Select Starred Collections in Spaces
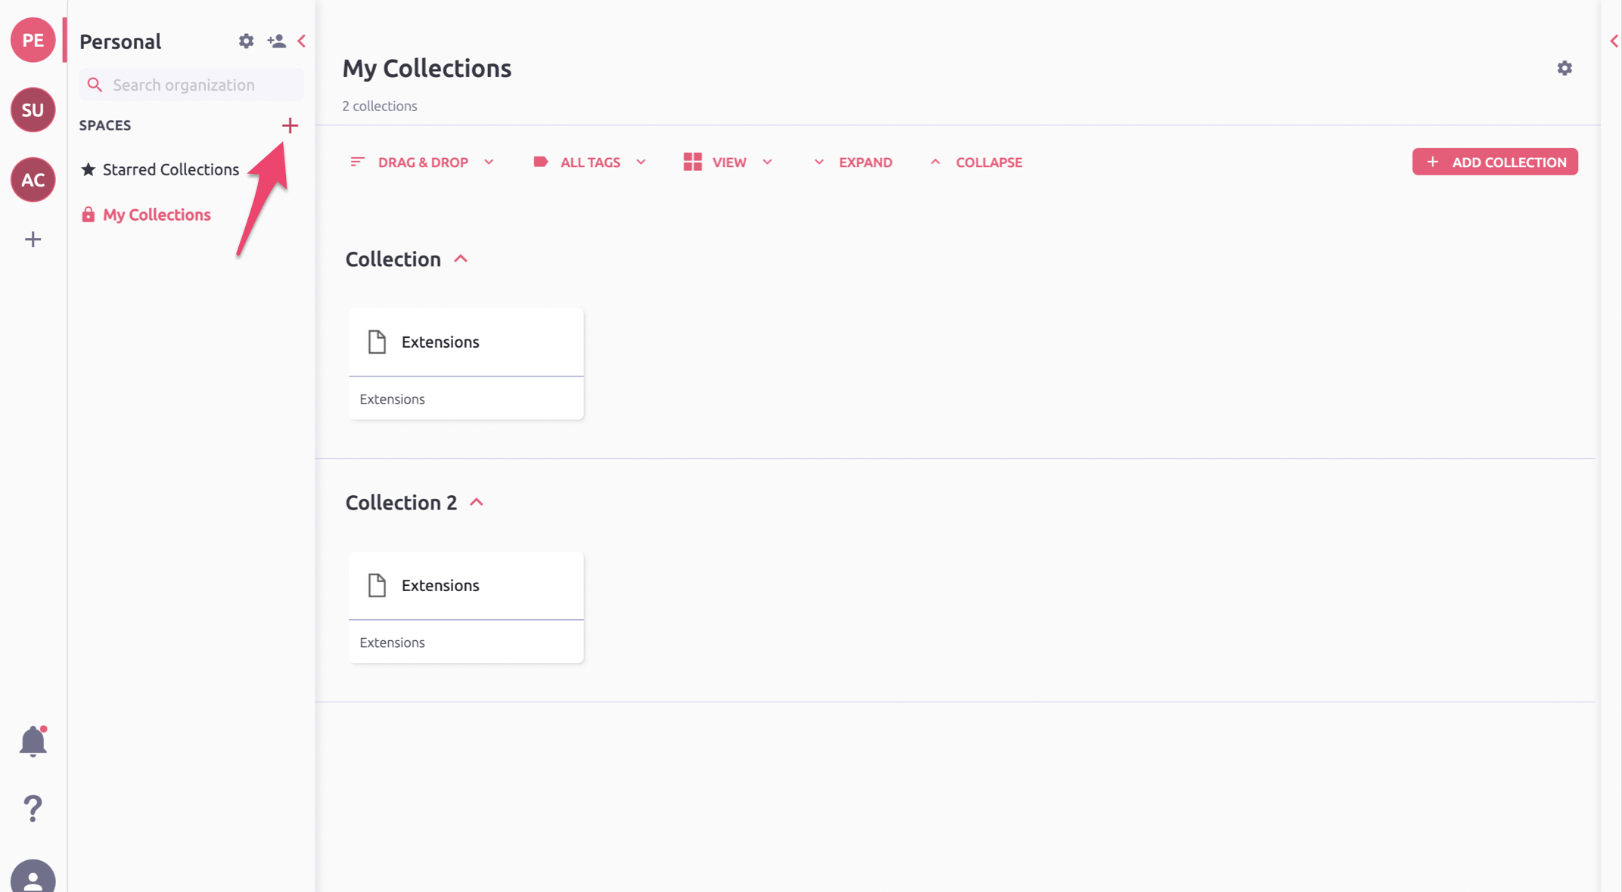Screen dimensions: 1622x892 click(x=170, y=169)
